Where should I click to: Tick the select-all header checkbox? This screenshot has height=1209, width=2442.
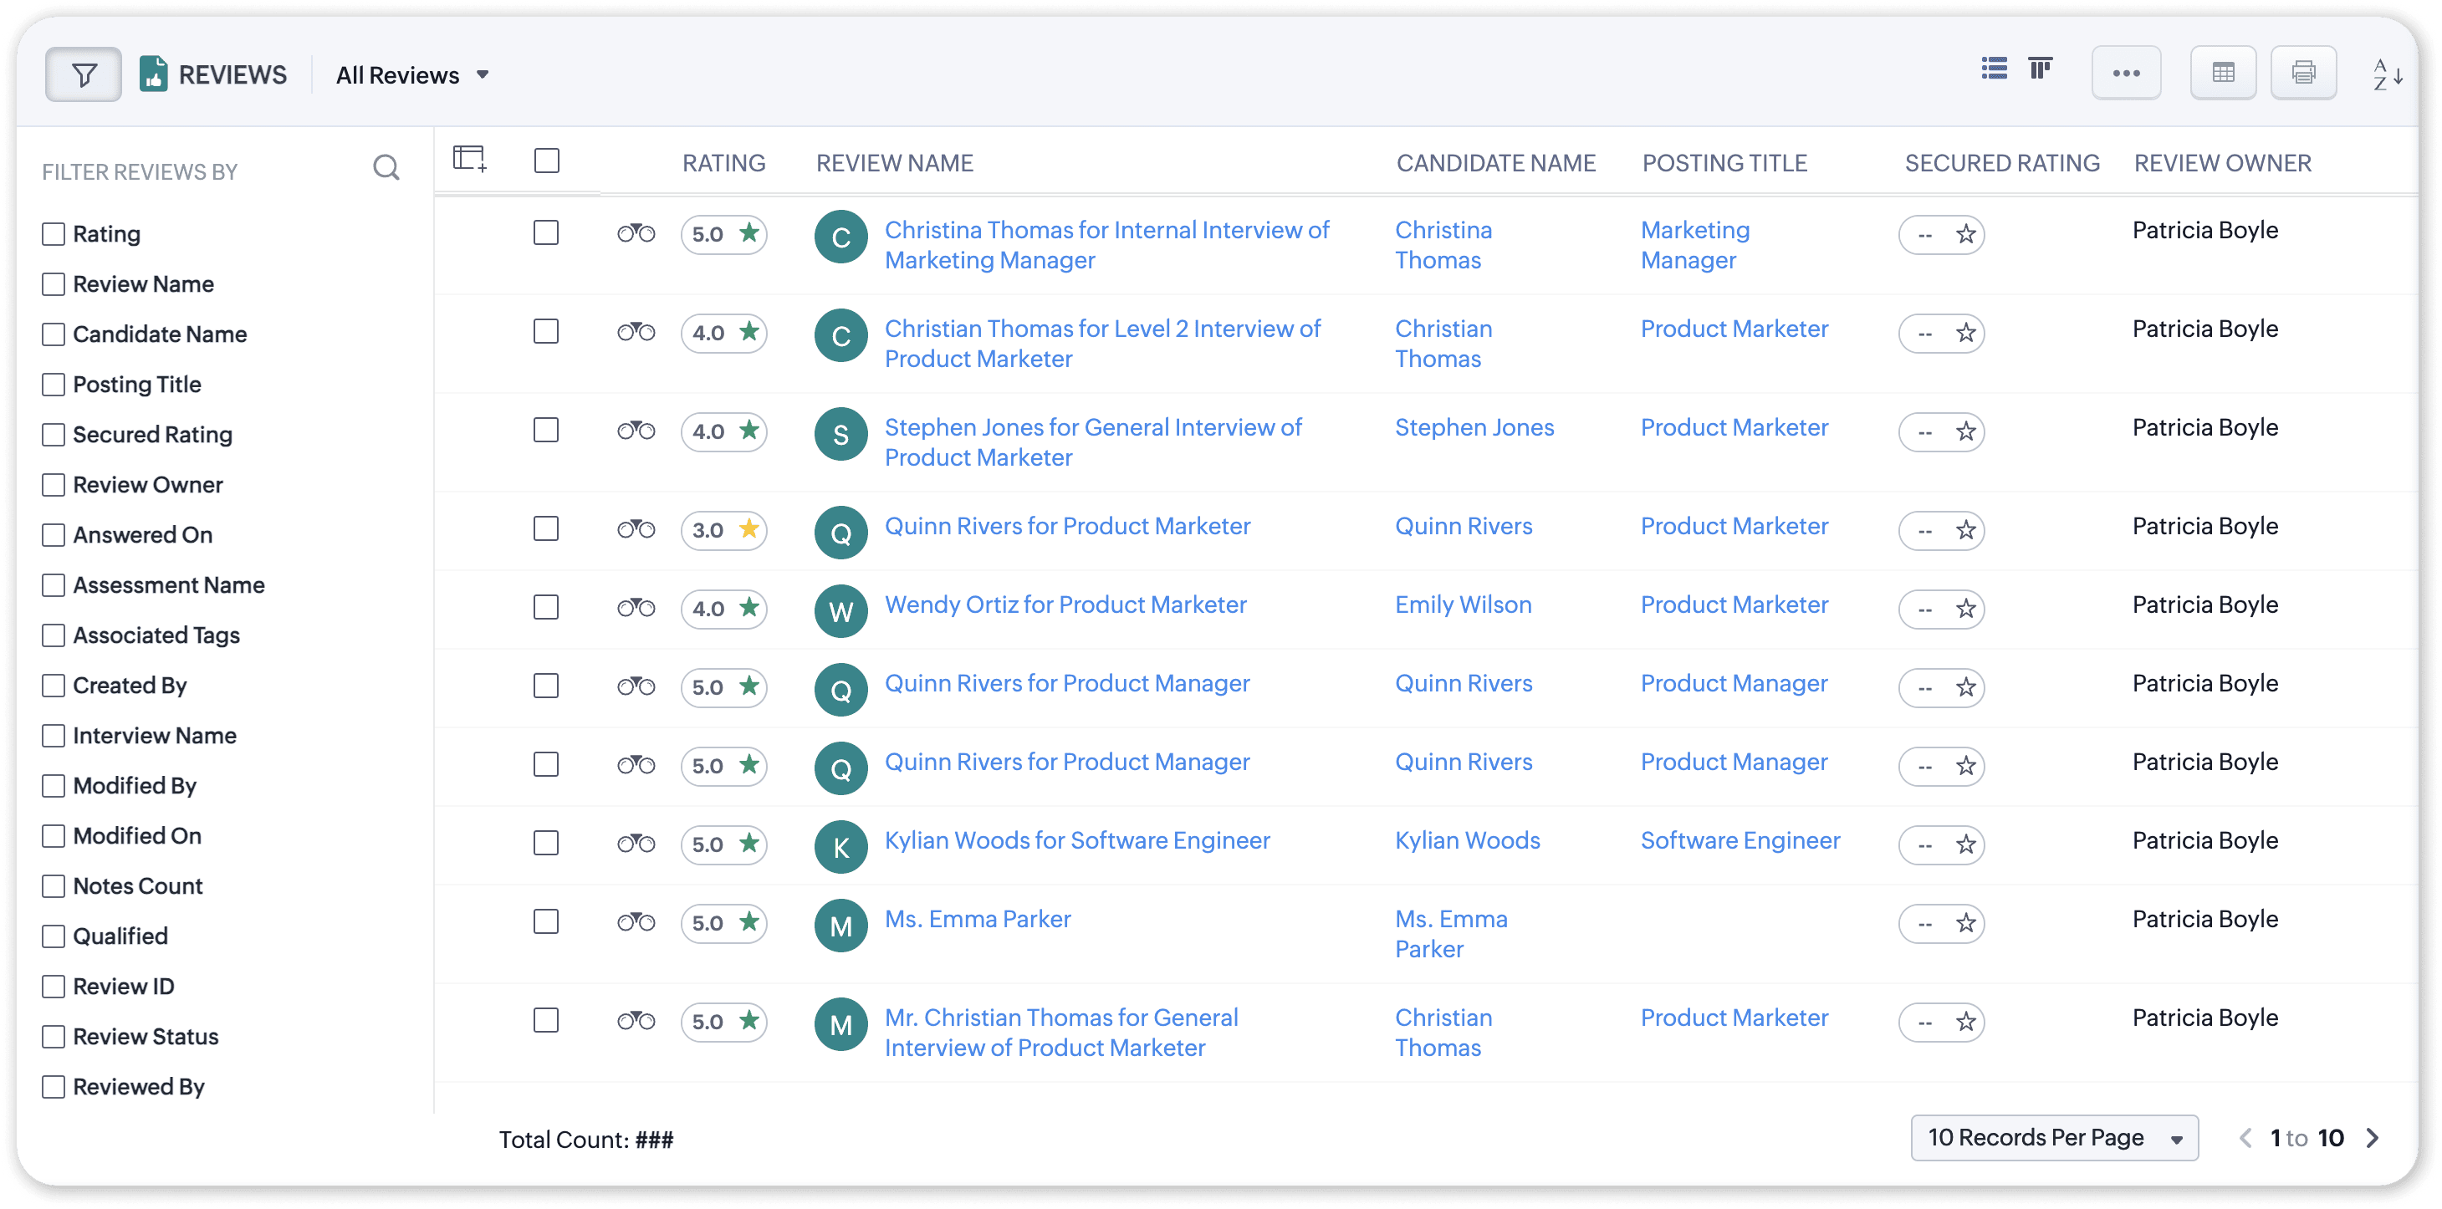pos(547,161)
